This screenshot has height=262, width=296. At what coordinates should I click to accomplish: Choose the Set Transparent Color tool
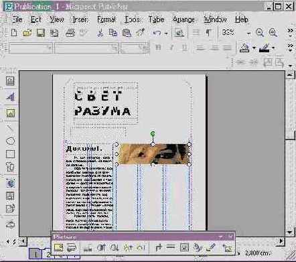[x=211, y=247]
